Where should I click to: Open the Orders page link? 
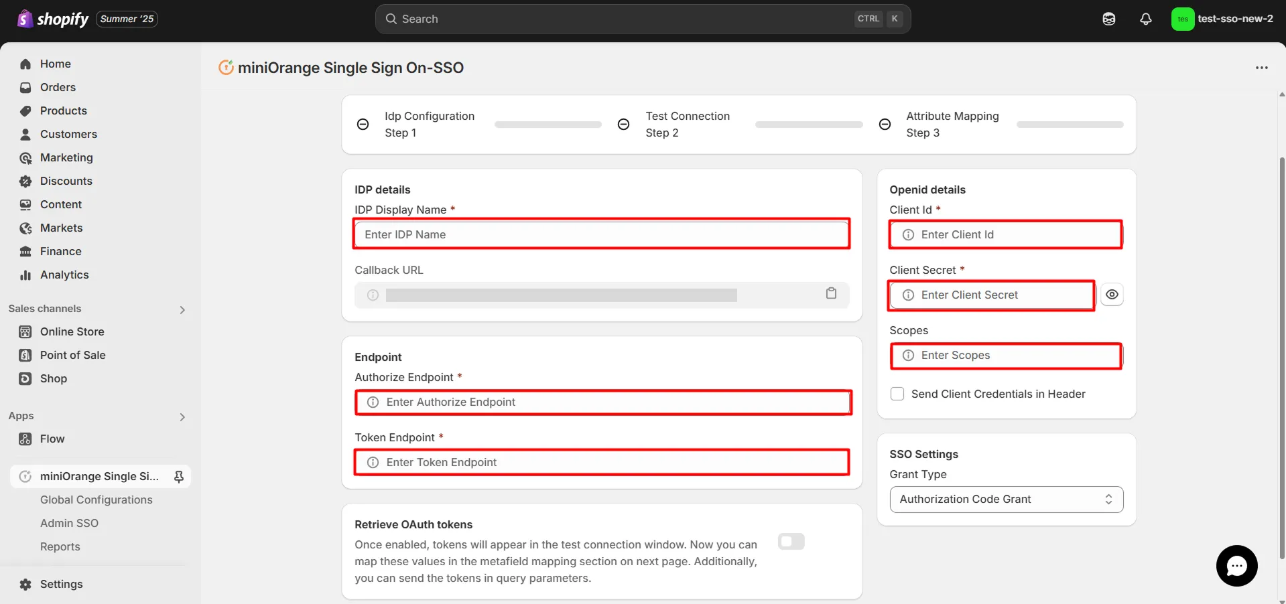coord(58,88)
